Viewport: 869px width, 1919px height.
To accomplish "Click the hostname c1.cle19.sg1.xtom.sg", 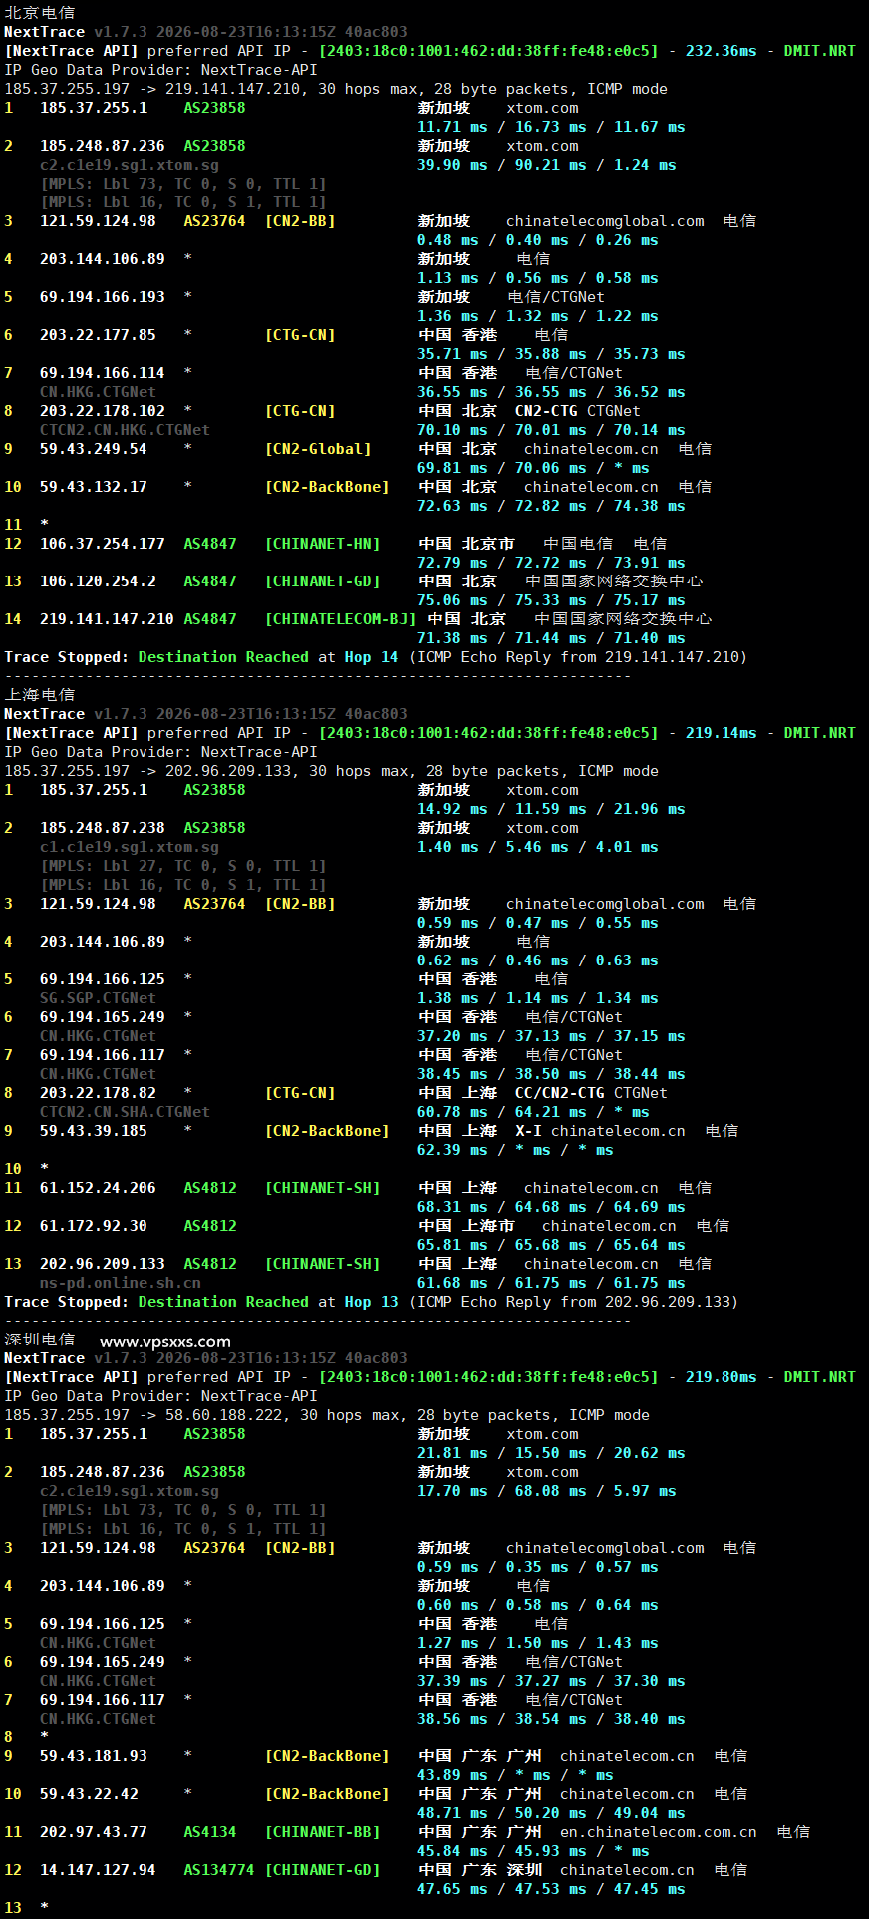I will (130, 847).
